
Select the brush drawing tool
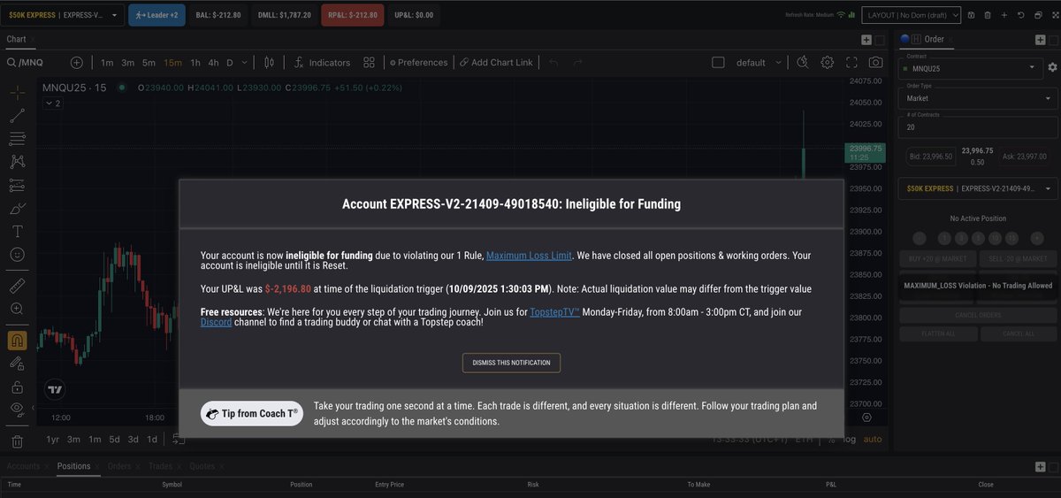[17, 209]
